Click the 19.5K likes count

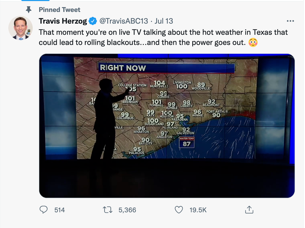(x=198, y=210)
